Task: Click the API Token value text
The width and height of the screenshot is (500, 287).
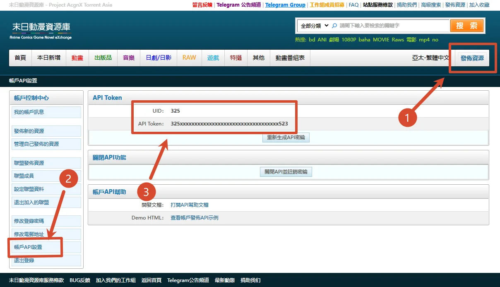Action: [x=229, y=124]
